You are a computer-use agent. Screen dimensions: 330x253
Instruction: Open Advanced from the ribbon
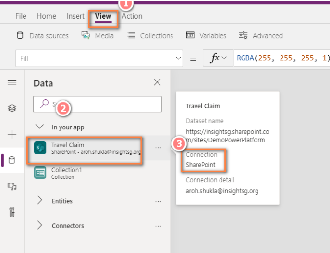268,35
